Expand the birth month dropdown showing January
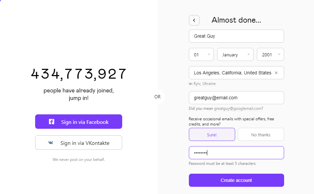The height and width of the screenshot is (194, 314). tap(235, 55)
